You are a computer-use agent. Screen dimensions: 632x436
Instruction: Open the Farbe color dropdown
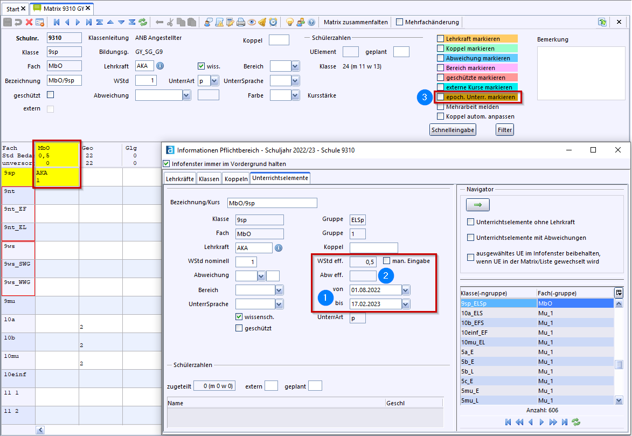pos(295,95)
